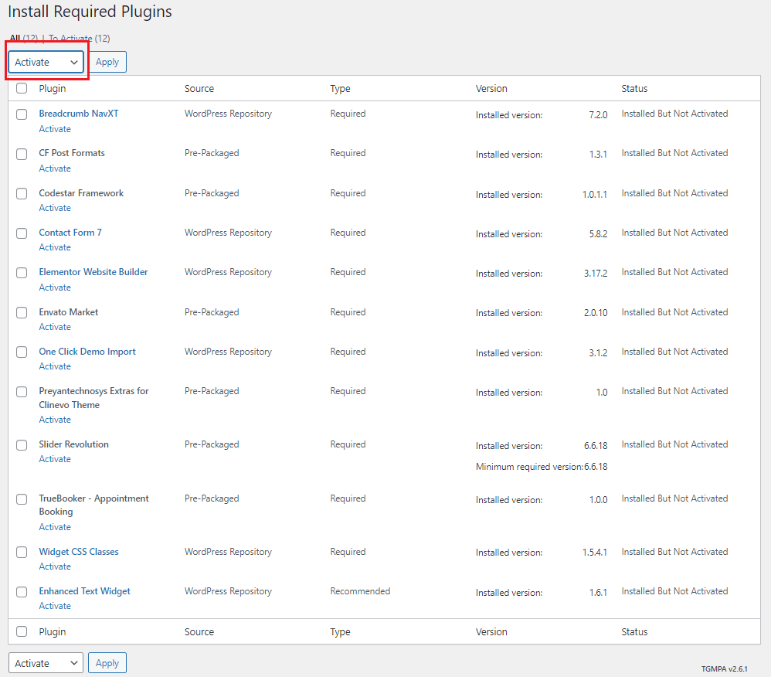
Task: Activate Preyantechnosys Extras for Clinevo Theme
Action: pyautogui.click(x=55, y=420)
